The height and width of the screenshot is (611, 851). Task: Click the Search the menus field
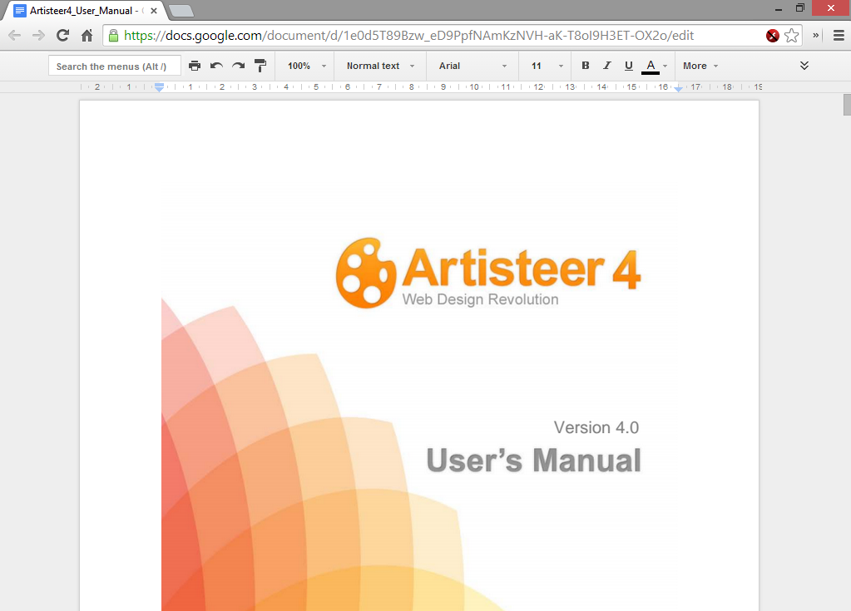pos(115,67)
